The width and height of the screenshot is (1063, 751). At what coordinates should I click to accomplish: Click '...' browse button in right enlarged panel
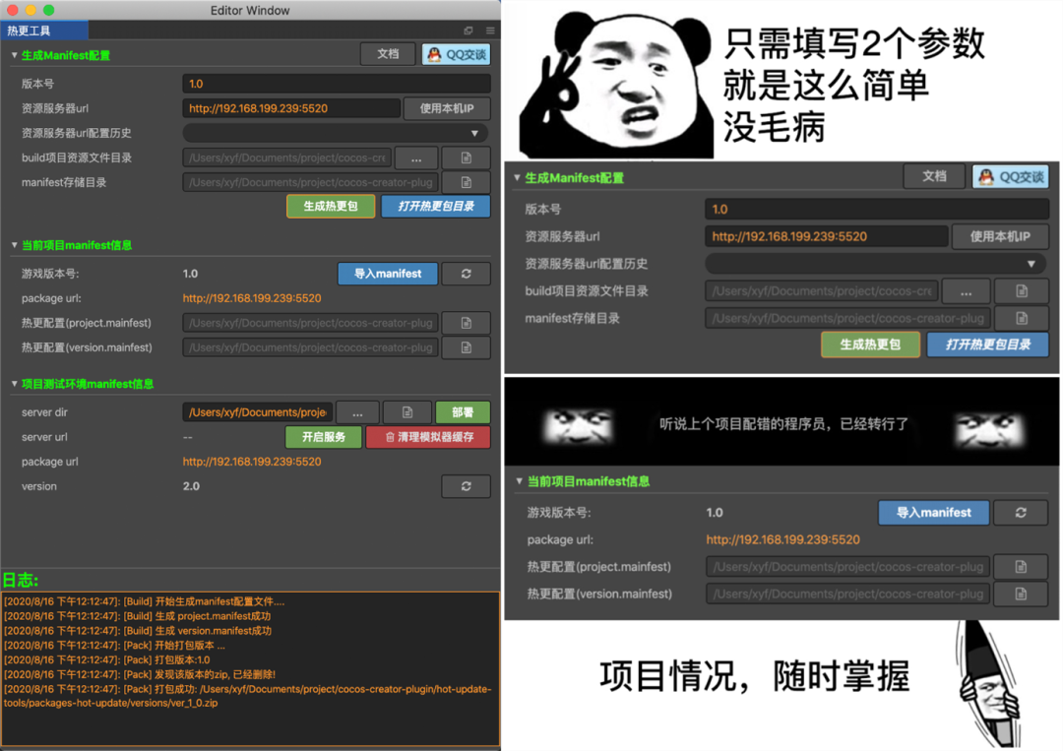coord(967,291)
